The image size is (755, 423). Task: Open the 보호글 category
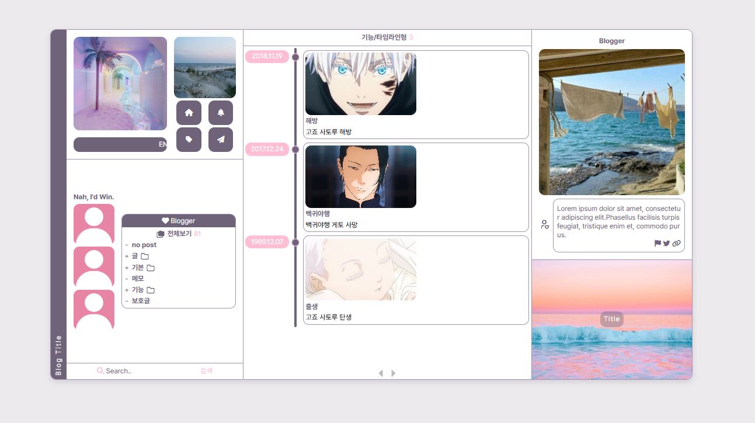coord(141,301)
